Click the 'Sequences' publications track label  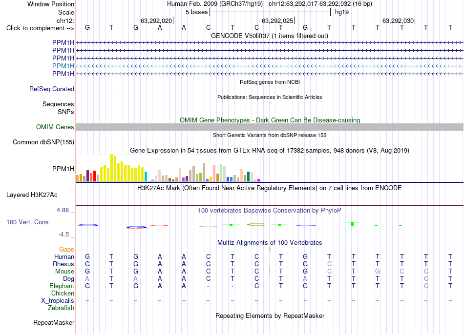[58, 104]
